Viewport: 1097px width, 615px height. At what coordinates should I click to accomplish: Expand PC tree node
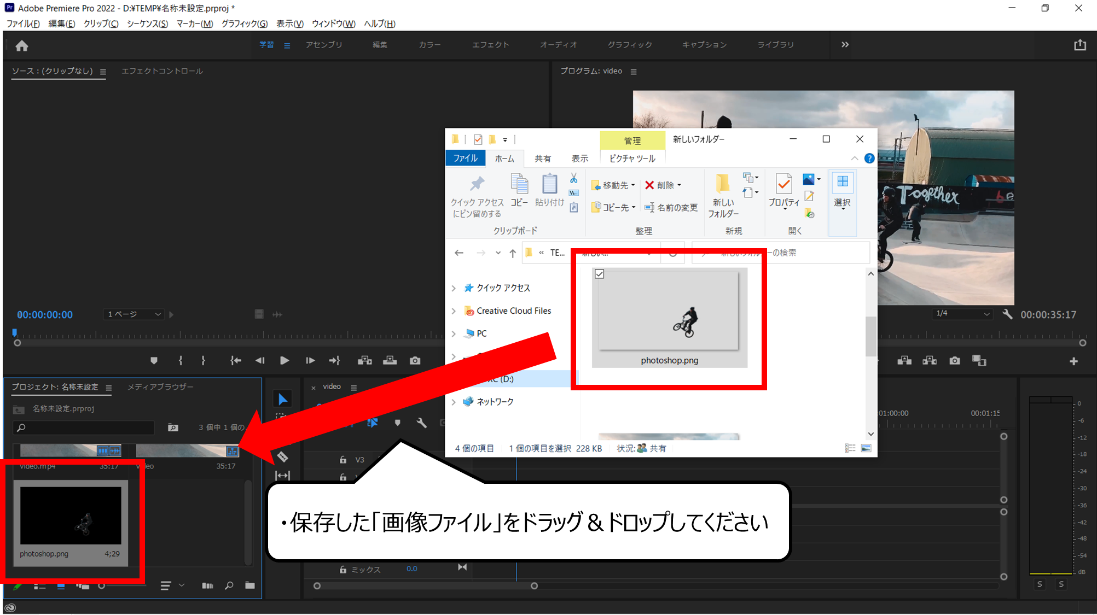(x=454, y=333)
